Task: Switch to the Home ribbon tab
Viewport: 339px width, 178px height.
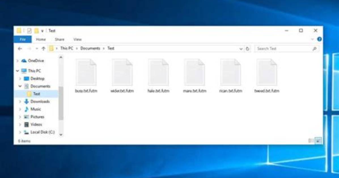Action: (41, 39)
